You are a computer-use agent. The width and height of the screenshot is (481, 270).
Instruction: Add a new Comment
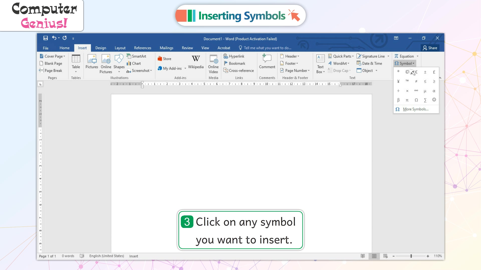tap(267, 62)
